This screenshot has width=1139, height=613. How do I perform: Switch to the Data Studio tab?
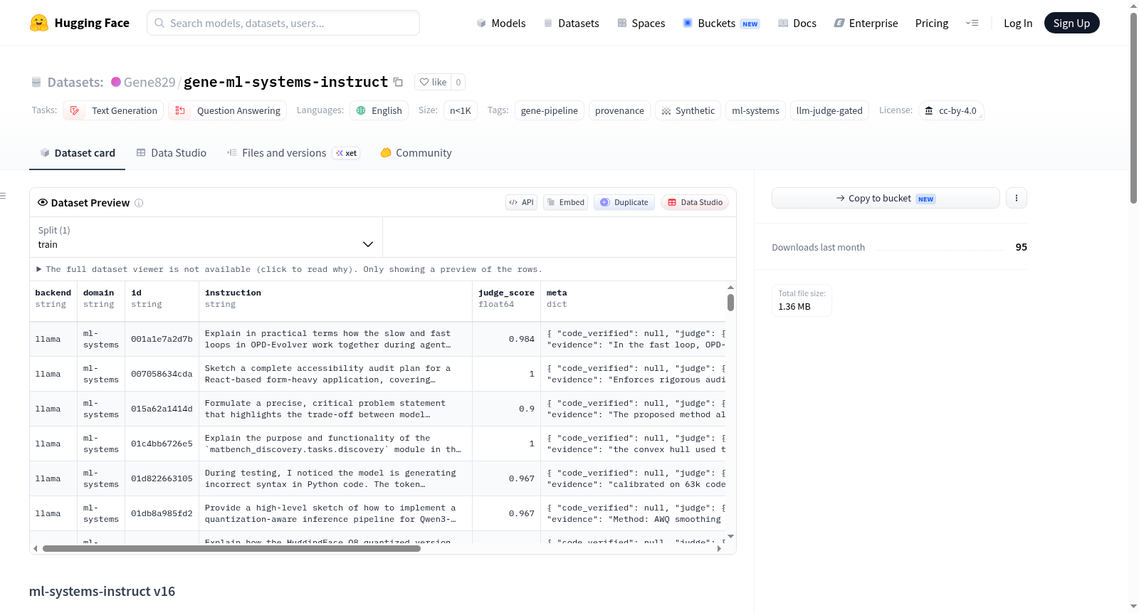172,153
